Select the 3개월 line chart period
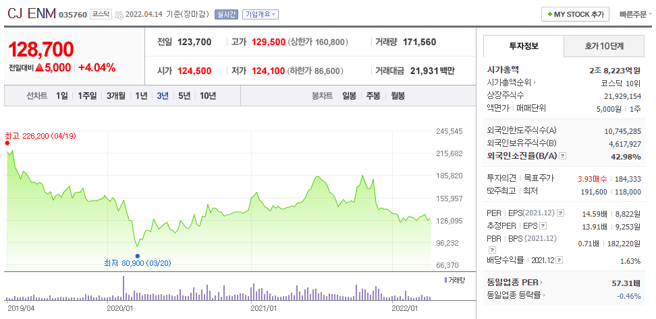 pyautogui.click(x=116, y=96)
